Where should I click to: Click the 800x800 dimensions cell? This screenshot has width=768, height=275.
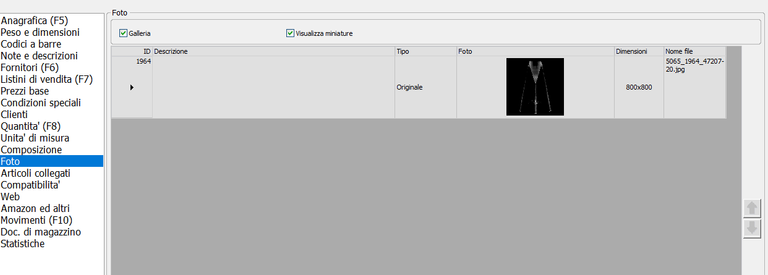pyautogui.click(x=639, y=88)
